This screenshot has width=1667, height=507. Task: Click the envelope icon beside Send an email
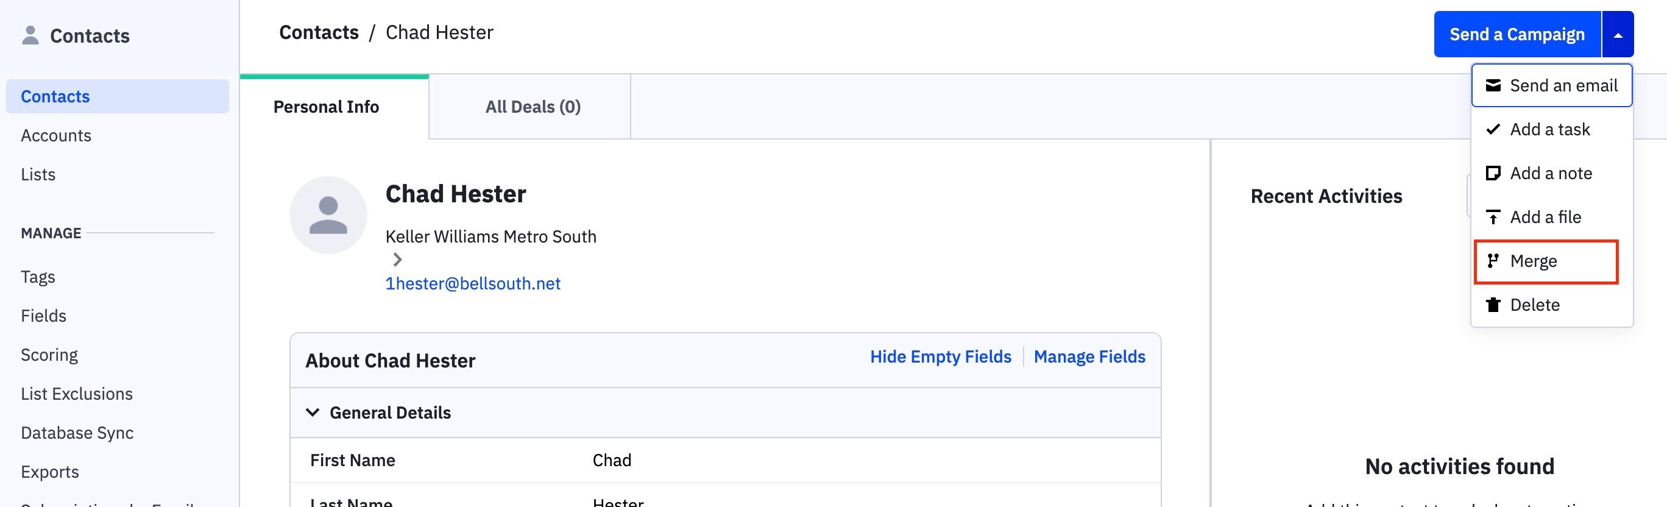pyautogui.click(x=1493, y=85)
